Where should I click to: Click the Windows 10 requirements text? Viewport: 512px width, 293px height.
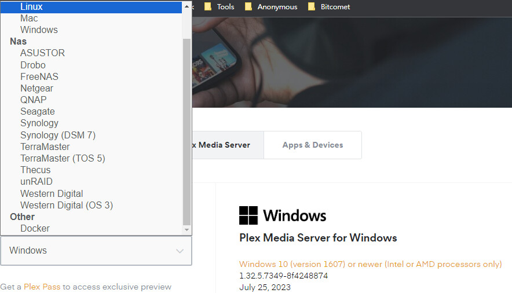[x=370, y=264]
